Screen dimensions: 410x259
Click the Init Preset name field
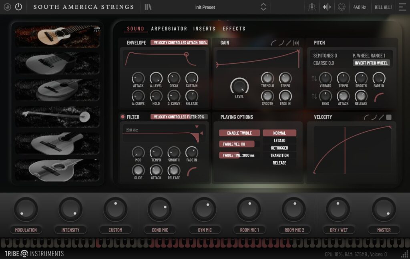[x=205, y=7]
